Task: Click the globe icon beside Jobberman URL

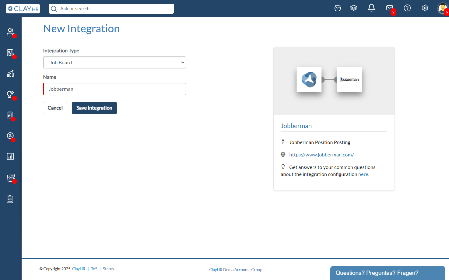Action: 283,155
